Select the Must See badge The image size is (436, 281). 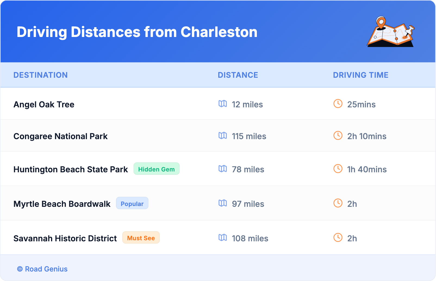click(141, 238)
